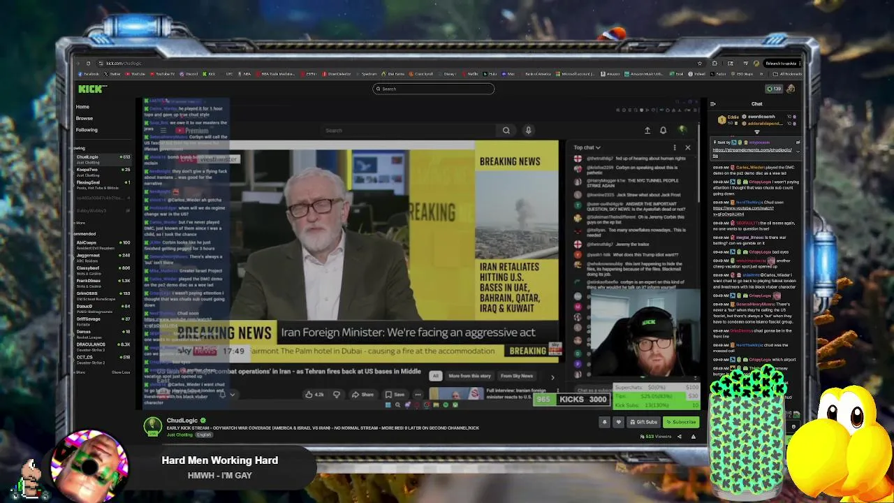The image size is (894, 503).
Task: Open the streamelements tip link in chat
Action: 752,152
